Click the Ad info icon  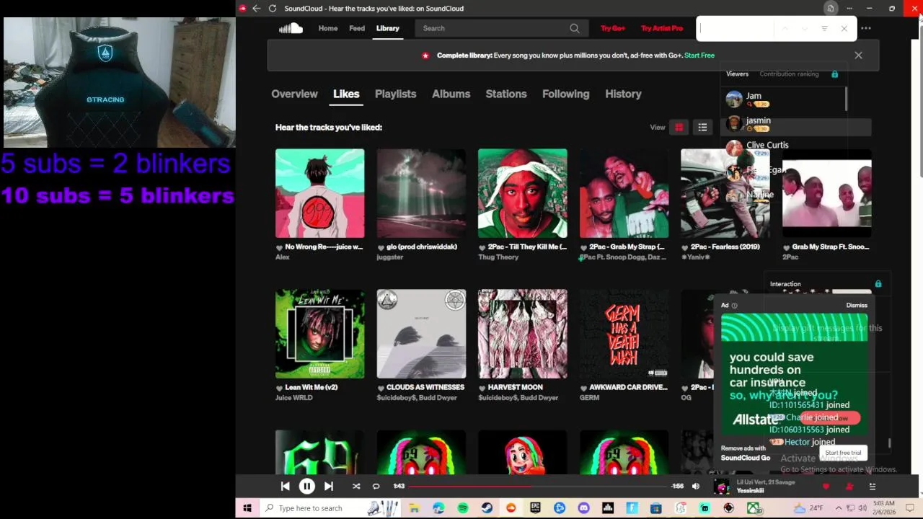pyautogui.click(x=735, y=306)
